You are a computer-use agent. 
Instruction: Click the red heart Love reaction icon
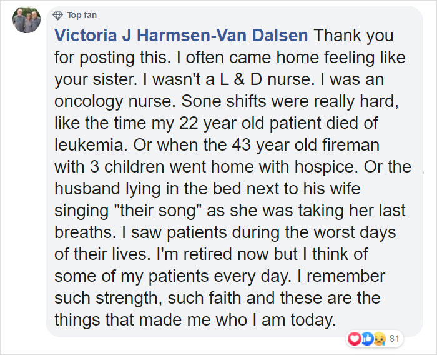(x=355, y=340)
